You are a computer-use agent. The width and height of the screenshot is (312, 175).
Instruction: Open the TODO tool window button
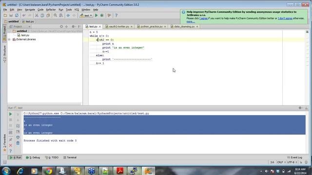[x=52, y=157]
